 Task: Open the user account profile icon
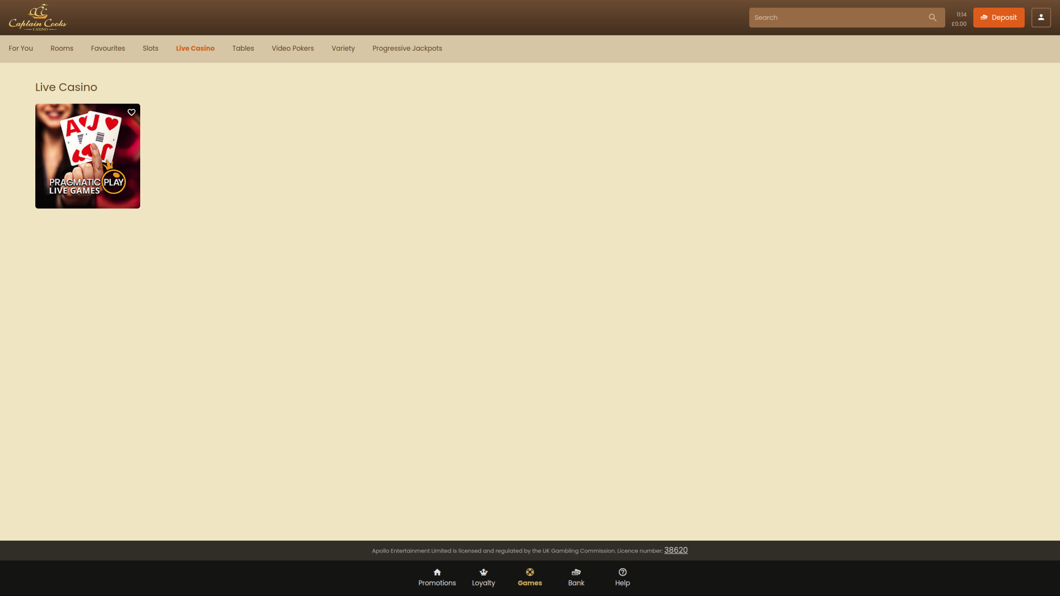(x=1041, y=18)
